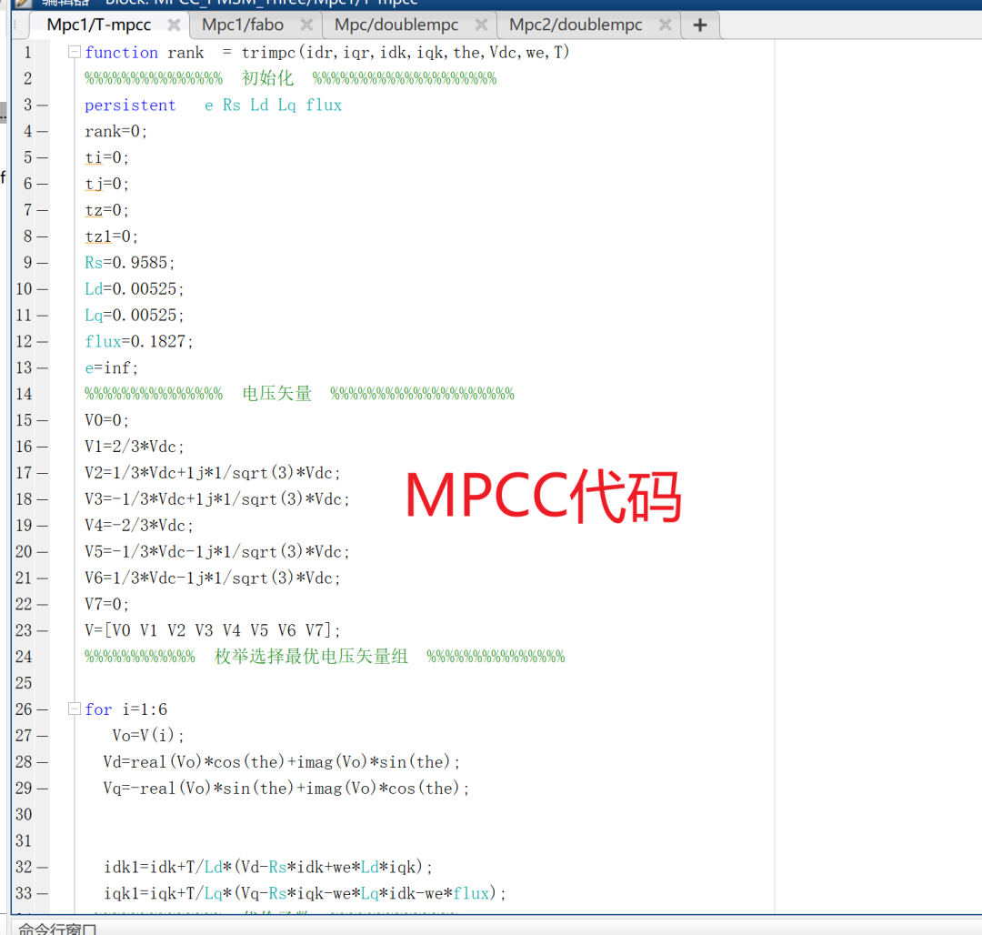Screen dimensions: 982x935
Task: Click line number 25 in the gutter
Action: [x=24, y=683]
